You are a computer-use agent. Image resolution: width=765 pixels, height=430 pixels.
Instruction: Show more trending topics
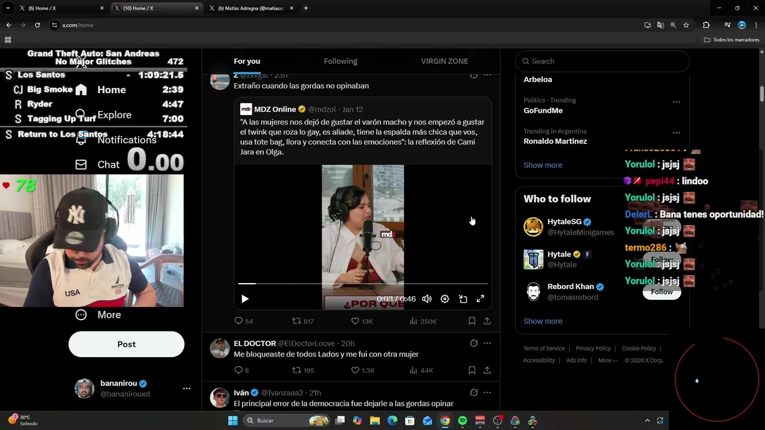[543, 165]
